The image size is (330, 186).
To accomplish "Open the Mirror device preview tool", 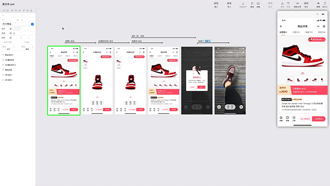I will [325, 5].
